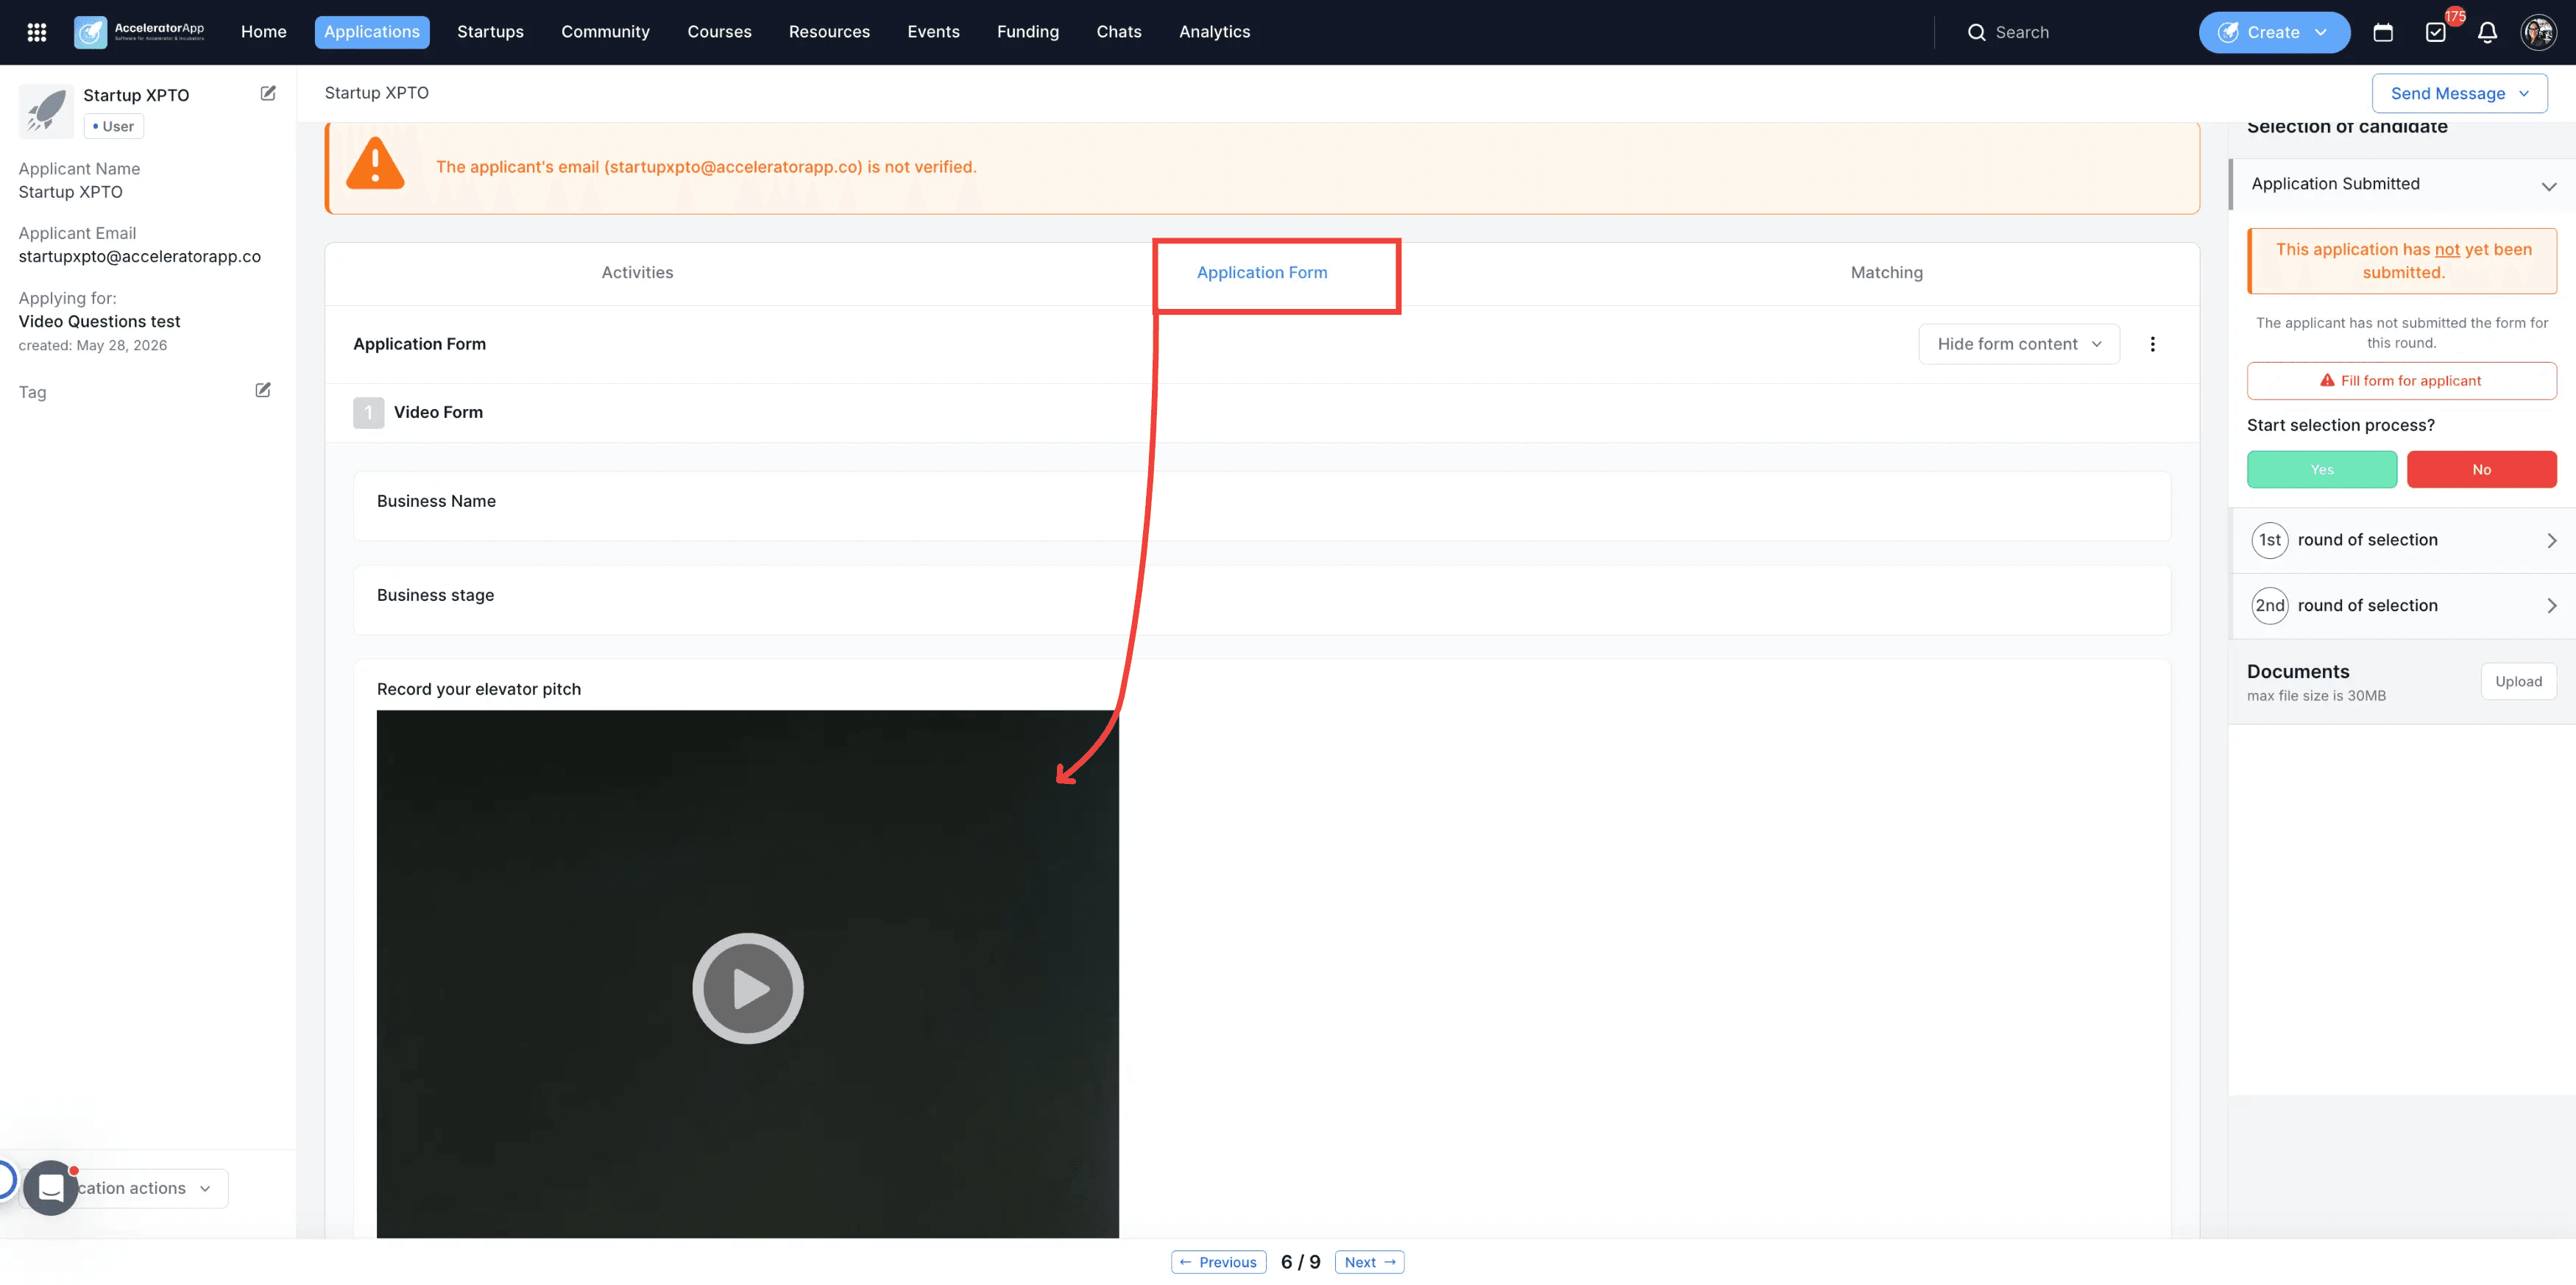This screenshot has width=2576, height=1285.
Task: Click Fill form for applicant button
Action: (2401, 381)
